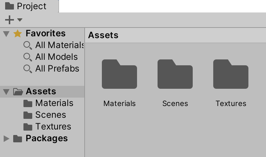
Task: Open the Materials folder thumbnail in Assets
Action: coord(119,74)
